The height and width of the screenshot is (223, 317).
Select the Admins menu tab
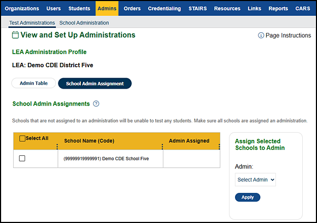(107, 9)
